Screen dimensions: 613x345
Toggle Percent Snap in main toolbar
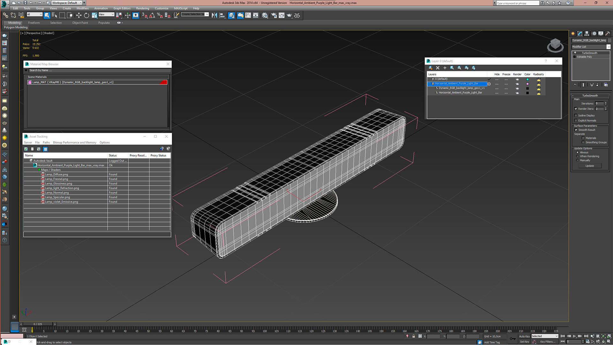pos(160,15)
